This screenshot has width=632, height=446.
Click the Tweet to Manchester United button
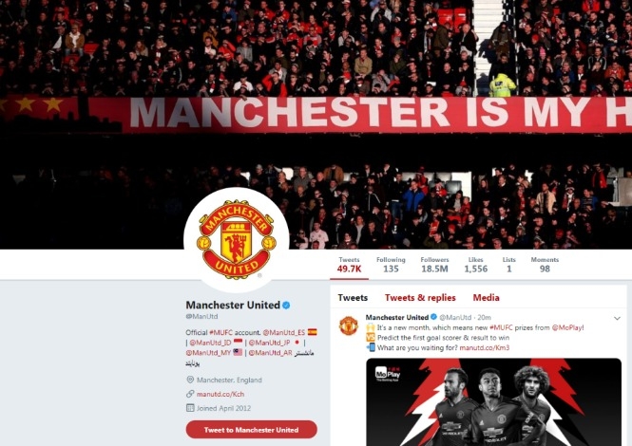point(252,430)
